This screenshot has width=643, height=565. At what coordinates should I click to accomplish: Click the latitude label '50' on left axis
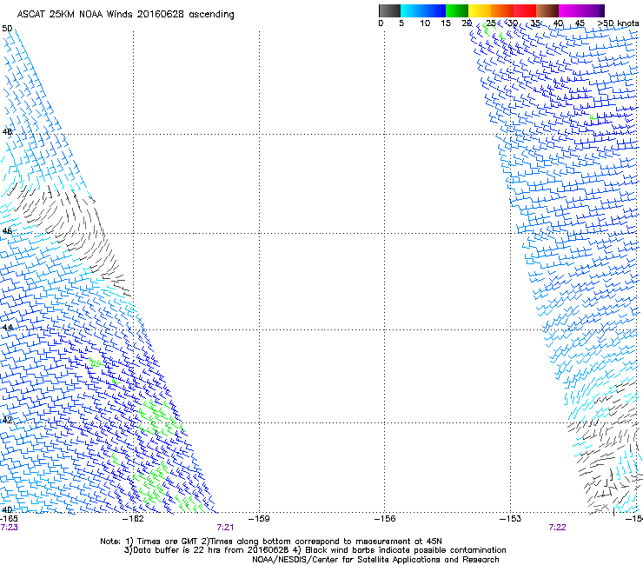tap(7, 29)
